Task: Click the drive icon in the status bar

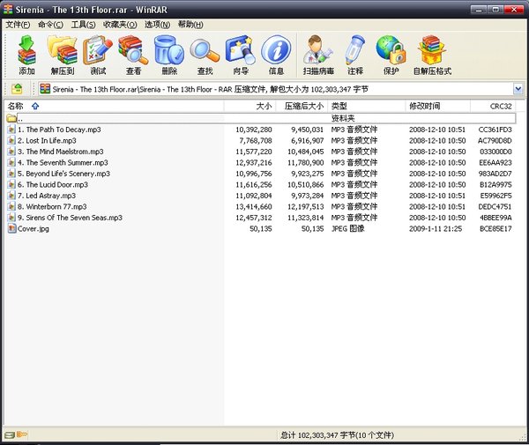Action: 10,435
